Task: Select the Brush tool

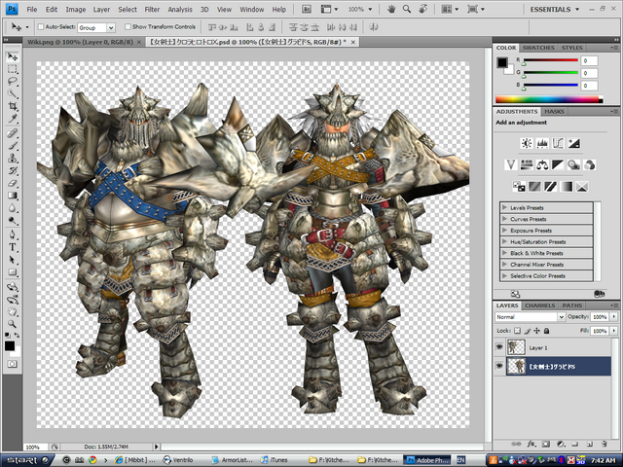Action: [x=13, y=146]
